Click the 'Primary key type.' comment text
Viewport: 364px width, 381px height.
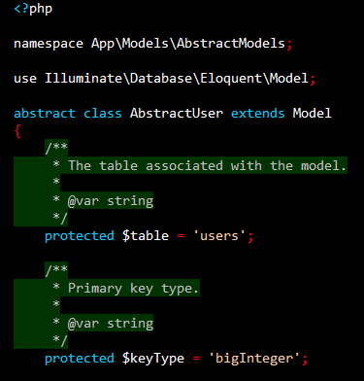point(133,289)
